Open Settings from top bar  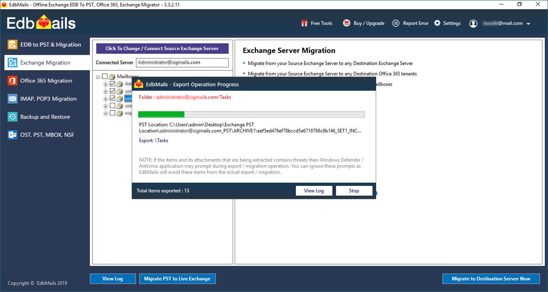coord(452,23)
